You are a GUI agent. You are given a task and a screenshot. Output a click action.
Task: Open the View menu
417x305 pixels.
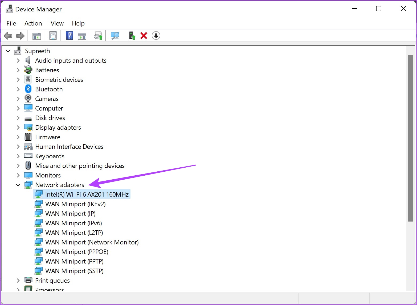click(57, 23)
